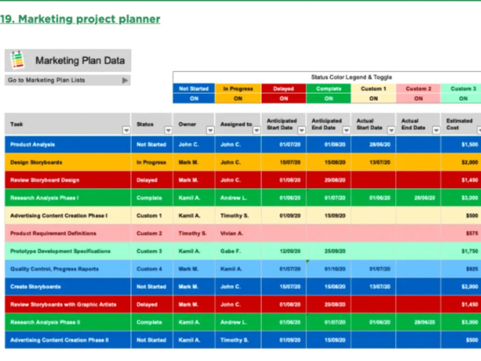Screen dimensions: 481x361
Task: Click the Marketing Plan Data checklist icon
Action: click(x=17, y=60)
